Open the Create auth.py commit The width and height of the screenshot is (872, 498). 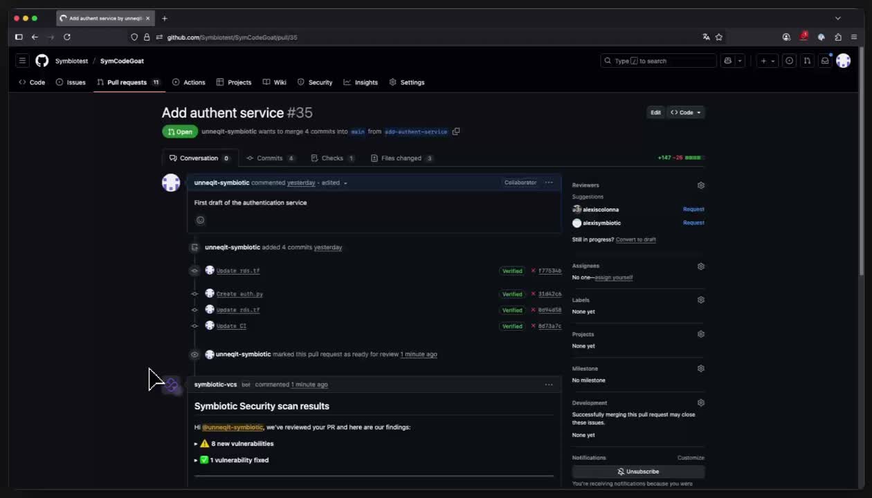coord(239,294)
